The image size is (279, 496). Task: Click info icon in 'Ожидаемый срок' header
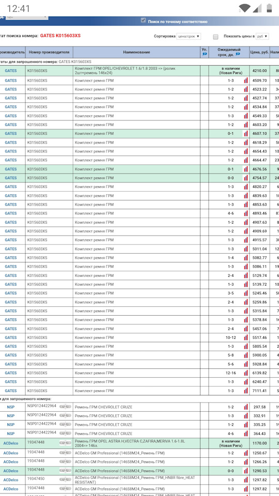click(238, 54)
